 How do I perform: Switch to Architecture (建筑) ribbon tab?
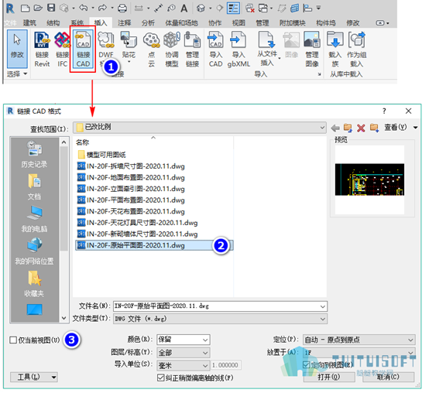29,23
